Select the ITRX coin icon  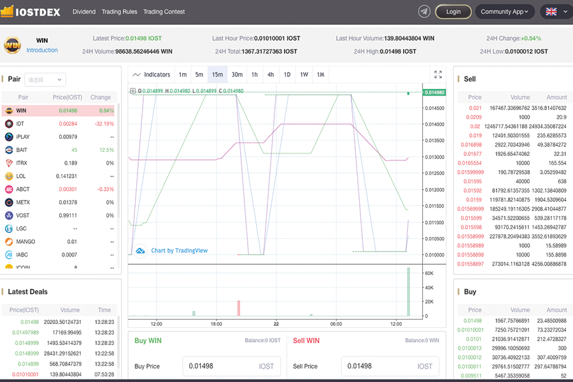click(x=9, y=163)
